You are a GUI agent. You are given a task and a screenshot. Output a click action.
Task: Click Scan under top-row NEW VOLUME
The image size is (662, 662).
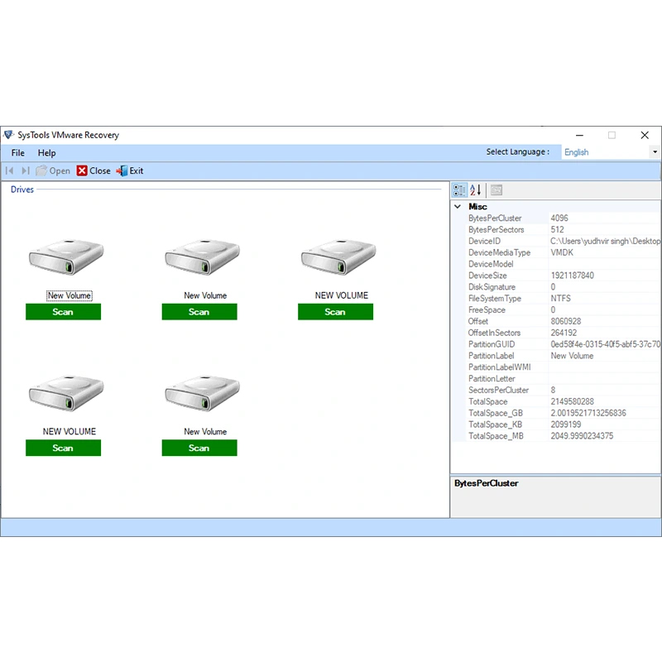click(336, 312)
